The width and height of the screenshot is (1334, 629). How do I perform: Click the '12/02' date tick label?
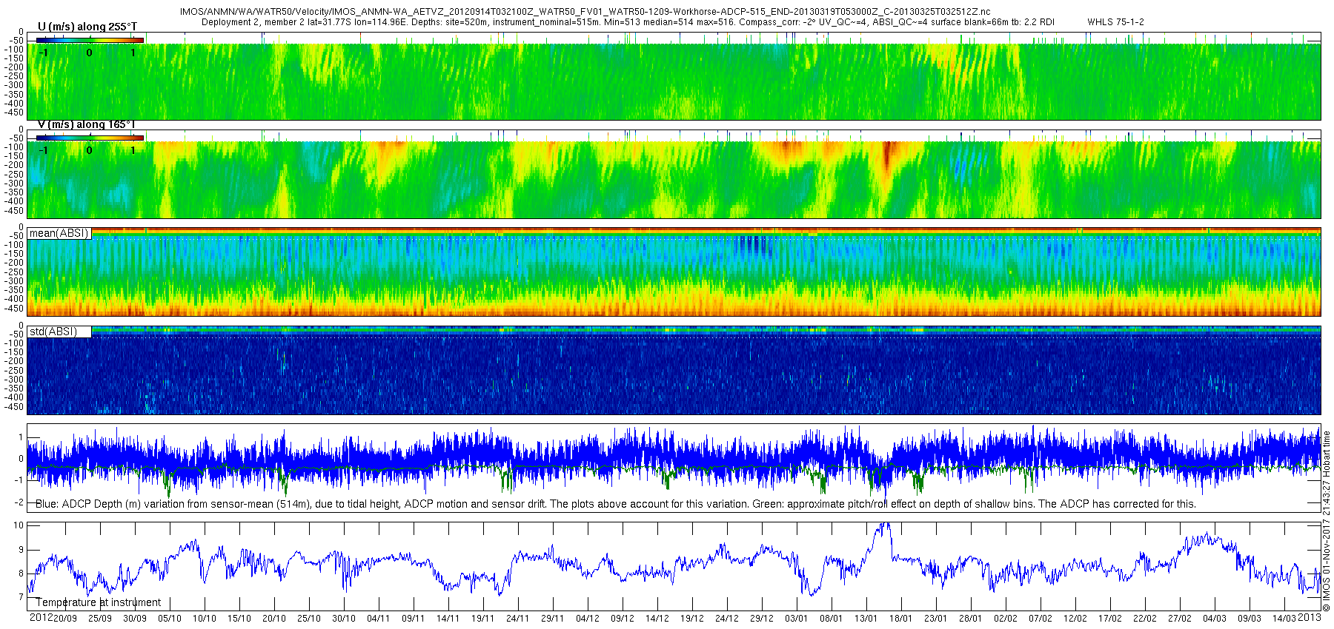pos(1075,619)
